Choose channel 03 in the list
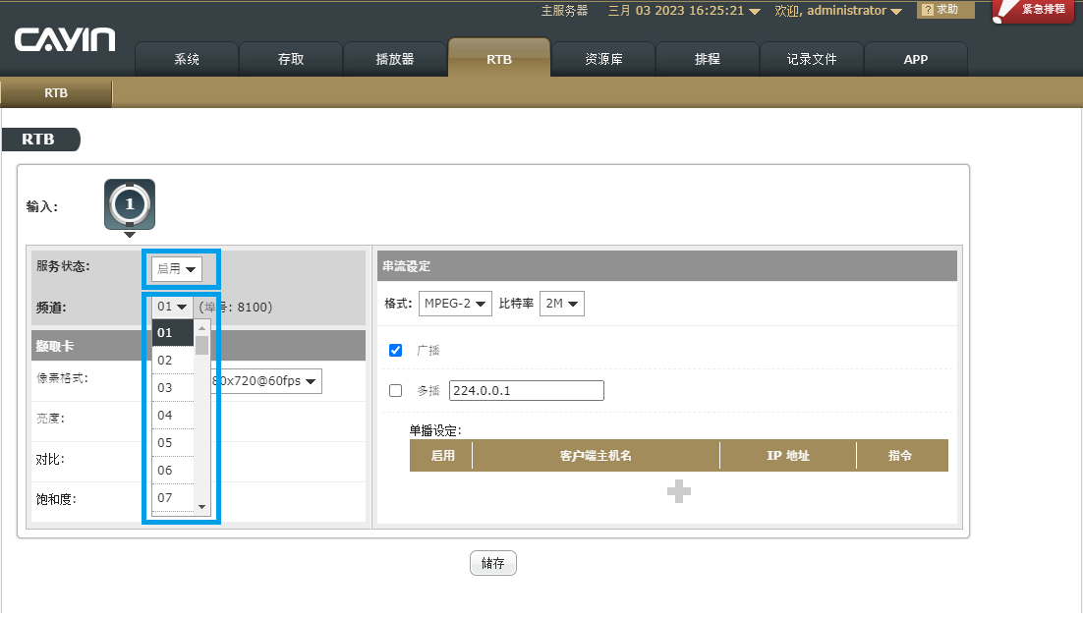This screenshot has height=619, width=1083. coord(173,387)
